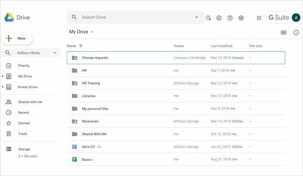Switch to grid view layout
The width and height of the screenshot is (303, 176).
283,32
